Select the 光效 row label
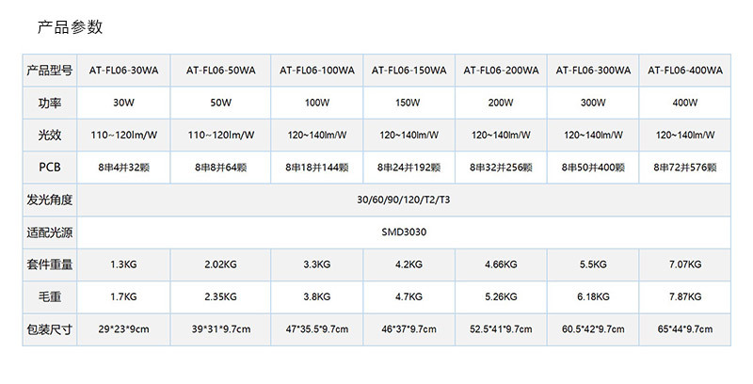The height and width of the screenshot is (384, 753). (x=50, y=135)
